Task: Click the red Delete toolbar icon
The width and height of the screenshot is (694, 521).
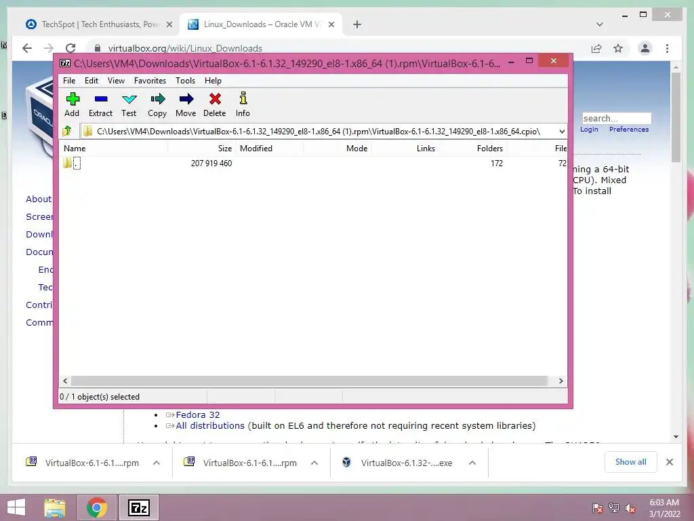Action: [215, 104]
